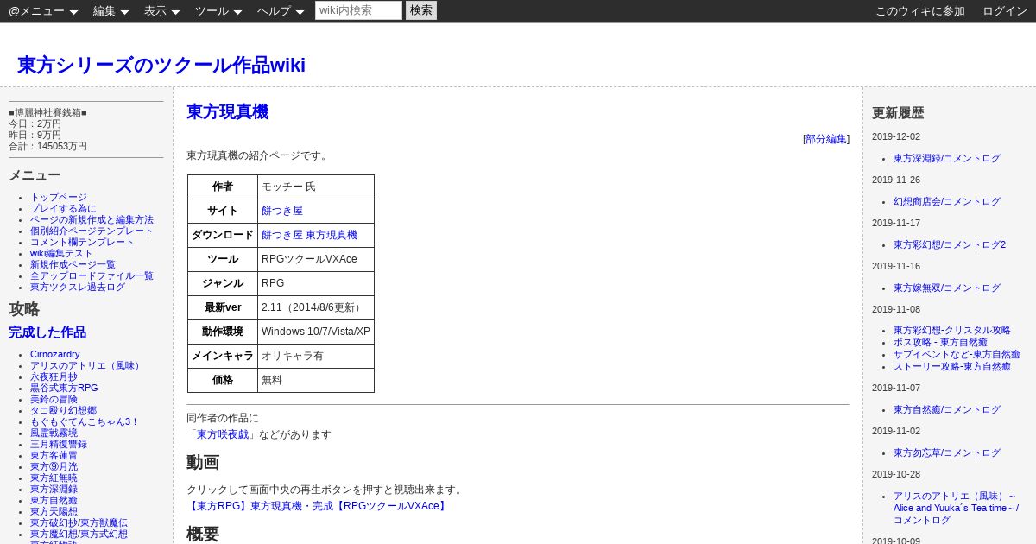
Task: Open 東方客蓮冒 link
Action: 54,455
